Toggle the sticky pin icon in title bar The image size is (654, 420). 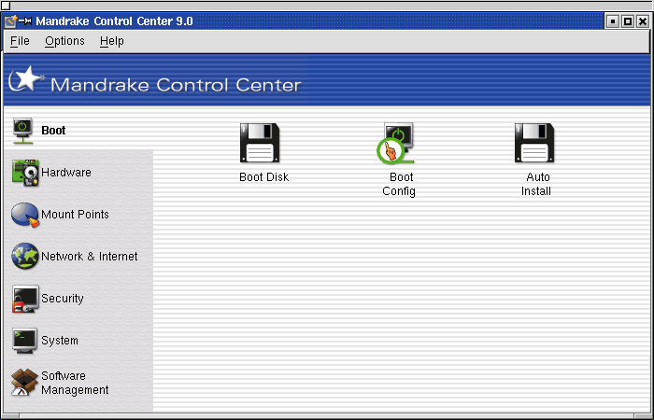pos(25,21)
